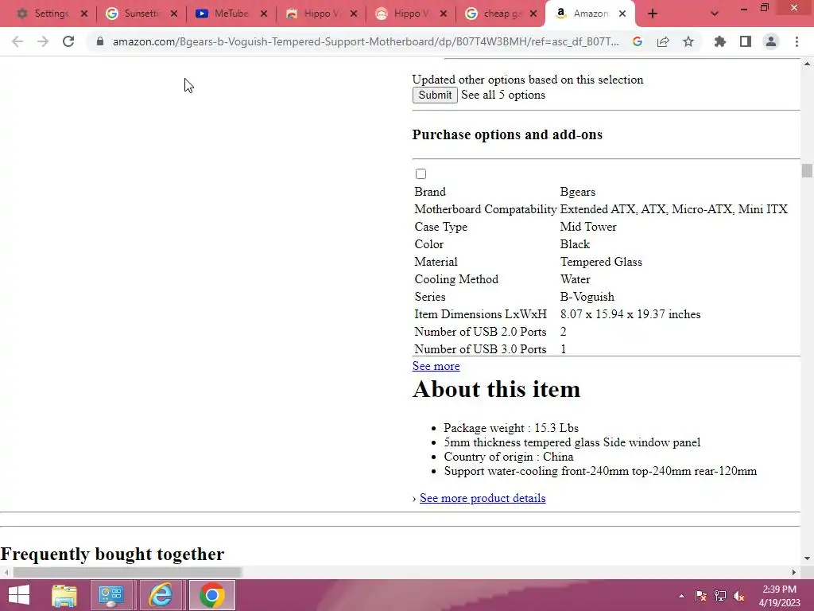
Task: Open Chrome profile avatar menu
Action: [x=771, y=41]
